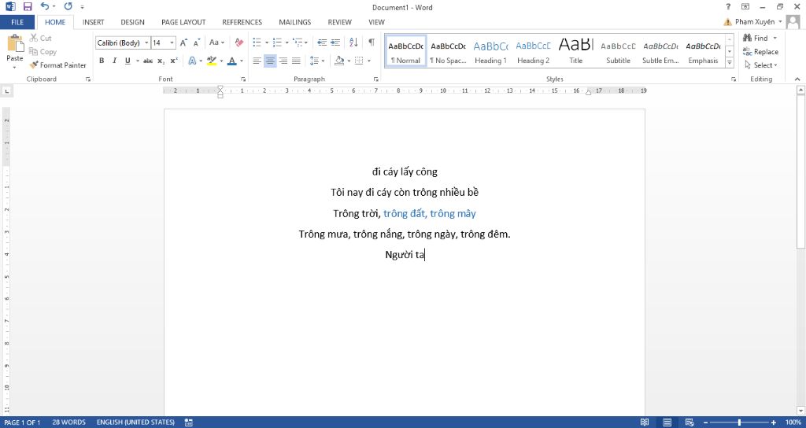Screen dimensions: 806x428
Task: Click ENGLISH (UNITED STATES) language indicator
Action: [135, 422]
